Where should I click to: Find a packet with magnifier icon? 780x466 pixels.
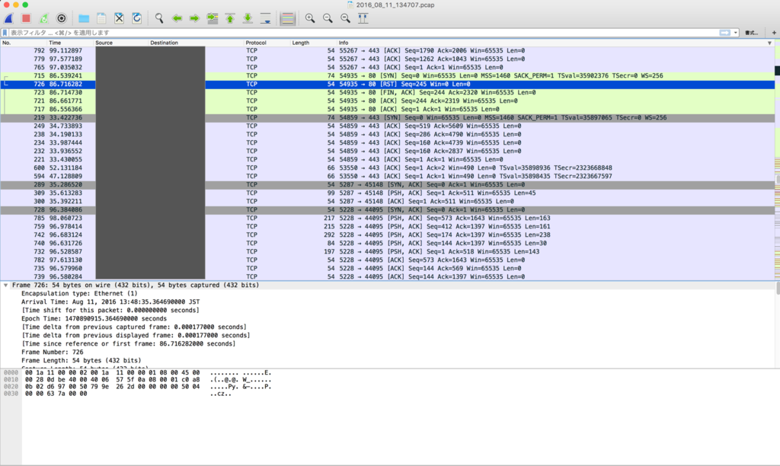coord(159,18)
